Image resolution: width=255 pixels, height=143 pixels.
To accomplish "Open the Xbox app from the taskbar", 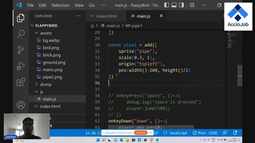I will pos(145,140).
